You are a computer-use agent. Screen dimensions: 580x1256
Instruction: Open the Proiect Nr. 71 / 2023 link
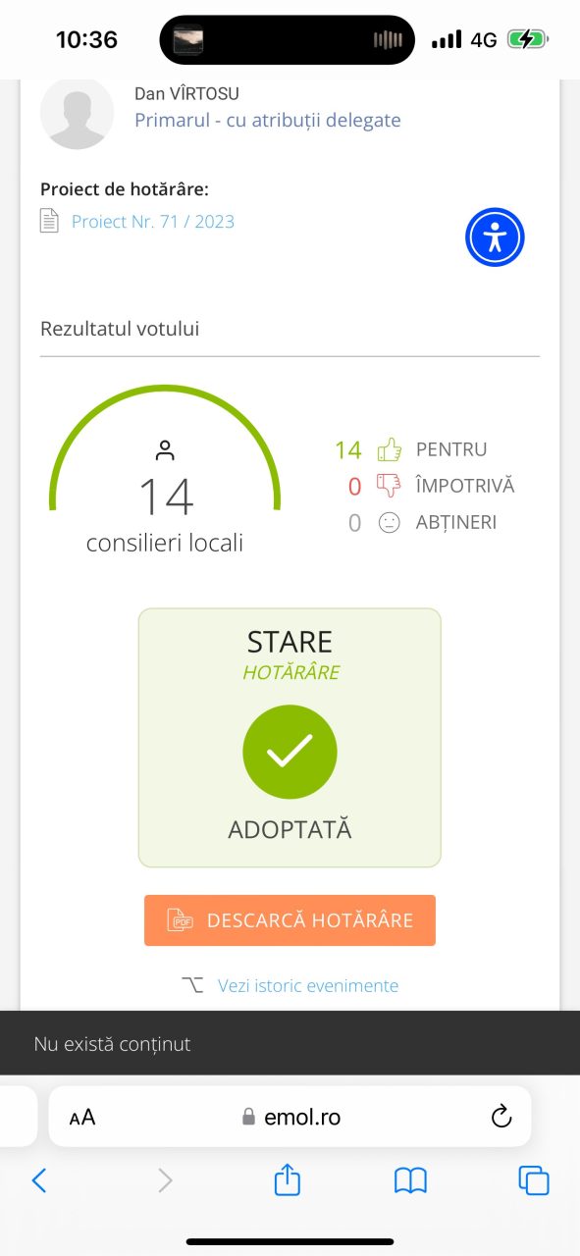pos(152,221)
